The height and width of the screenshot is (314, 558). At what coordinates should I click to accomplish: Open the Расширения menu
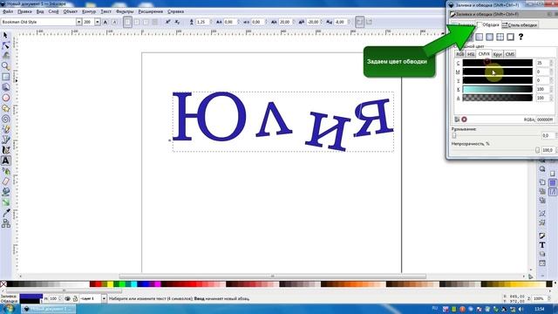pos(151,11)
